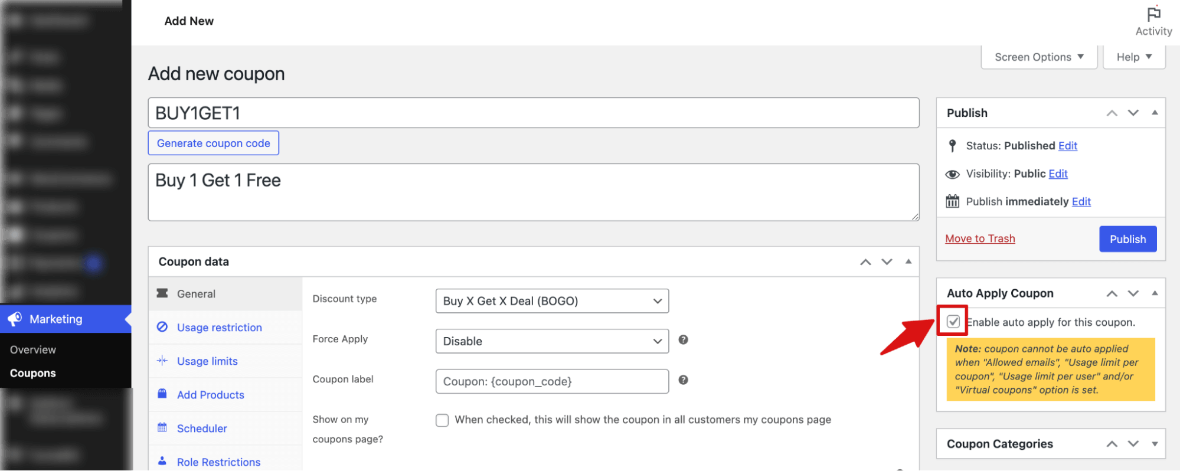This screenshot has height=471, width=1180.
Task: Open the Force Apply dropdown
Action: [x=552, y=341]
